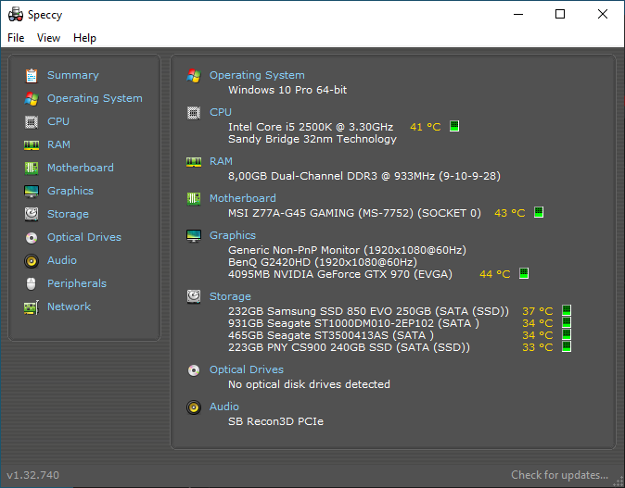625x488 pixels.
Task: Select Storage in the sidebar
Action: pos(69,214)
